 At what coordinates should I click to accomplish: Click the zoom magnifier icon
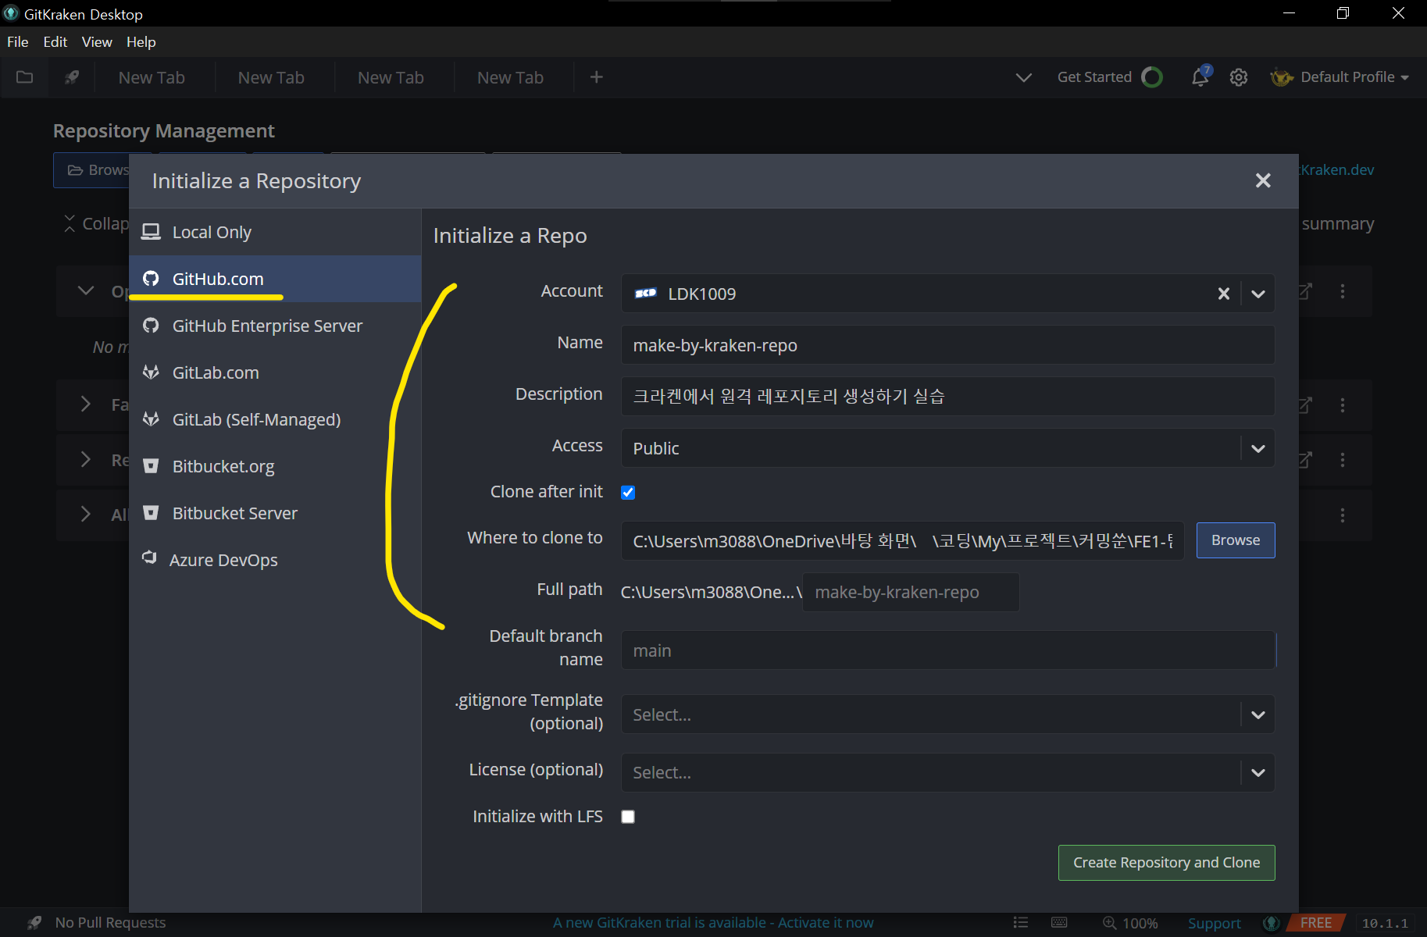[1109, 923]
